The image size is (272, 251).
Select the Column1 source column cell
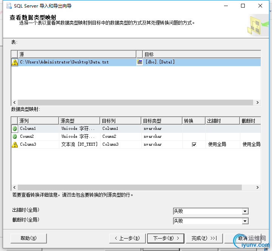click(x=39, y=129)
